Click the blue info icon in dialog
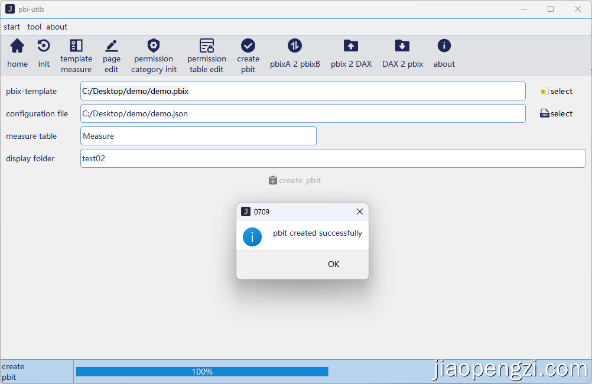Image resolution: width=592 pixels, height=384 pixels. click(252, 237)
